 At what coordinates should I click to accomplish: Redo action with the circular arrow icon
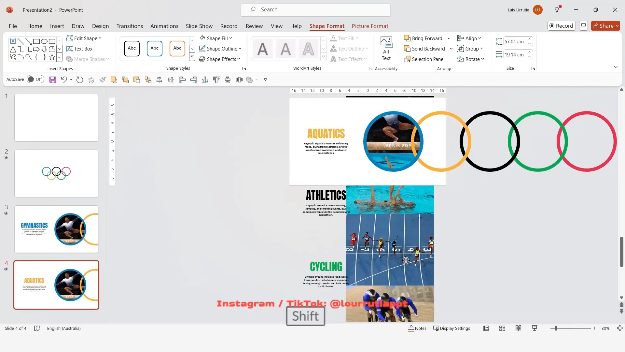(79, 80)
